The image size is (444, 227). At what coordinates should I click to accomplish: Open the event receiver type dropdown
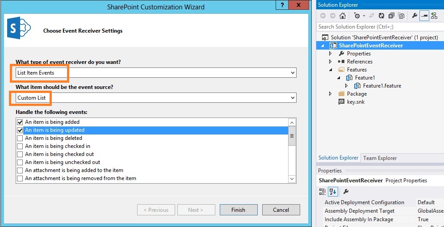[293, 73]
